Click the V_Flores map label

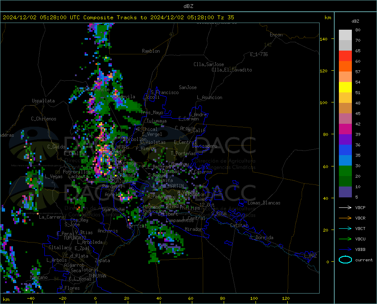pyautogui.click(x=70, y=288)
